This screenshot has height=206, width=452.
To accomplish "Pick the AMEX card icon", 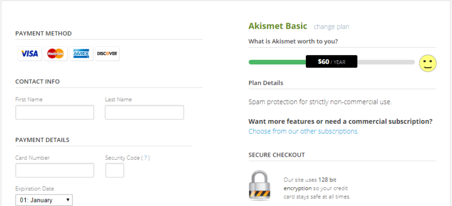I will point(81,53).
